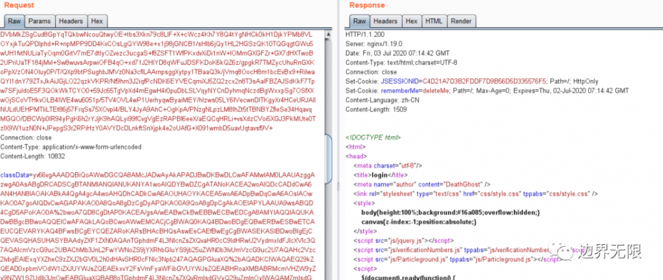Open the Response HTML tab
This screenshot has height=280, width=663.
[434, 21]
